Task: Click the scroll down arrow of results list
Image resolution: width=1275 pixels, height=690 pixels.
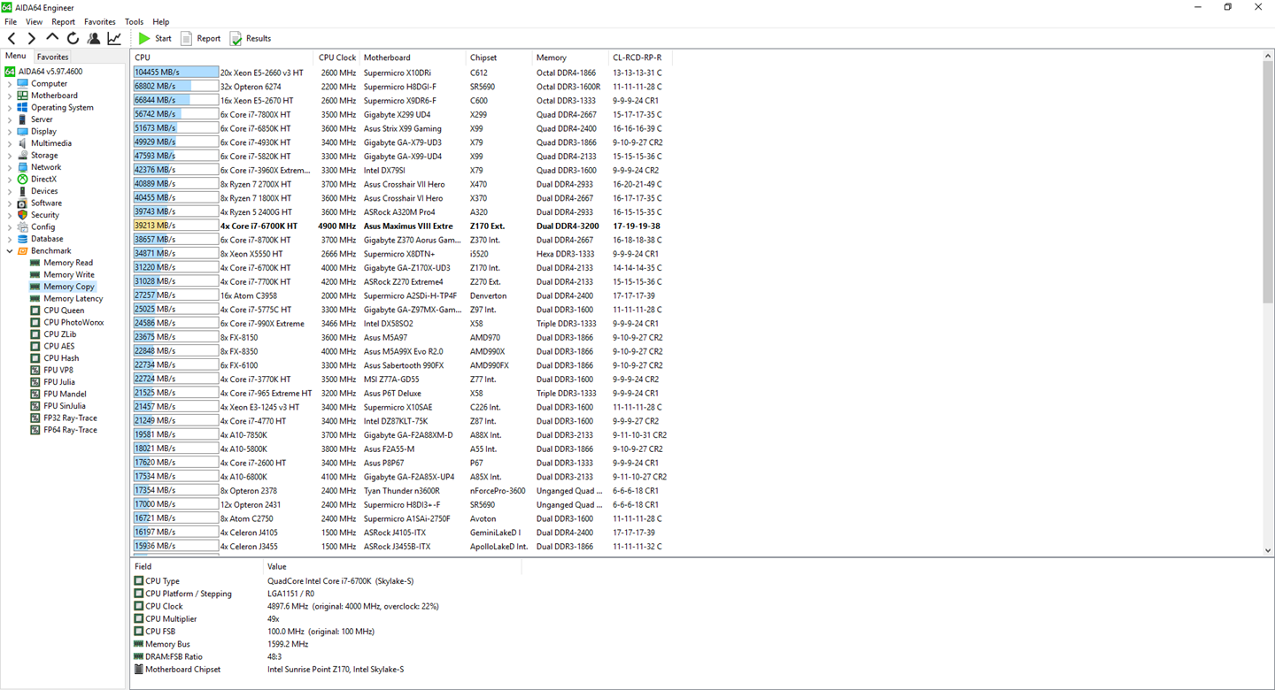Action: [x=1267, y=550]
